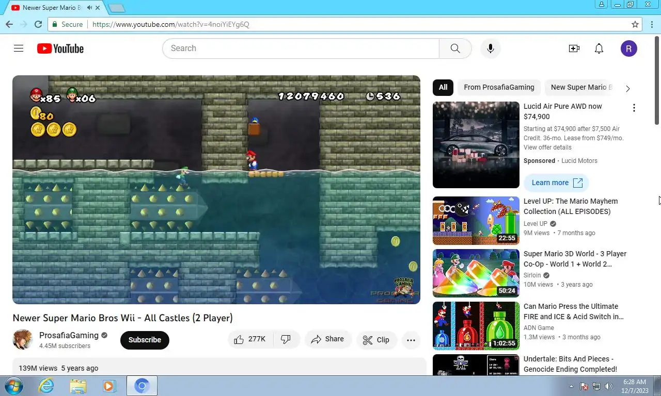
Task: Like the video with 277K thumbs-up
Action: point(249,339)
